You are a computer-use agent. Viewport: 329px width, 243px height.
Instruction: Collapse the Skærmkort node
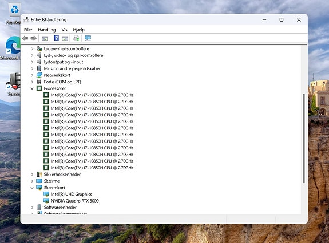point(32,188)
